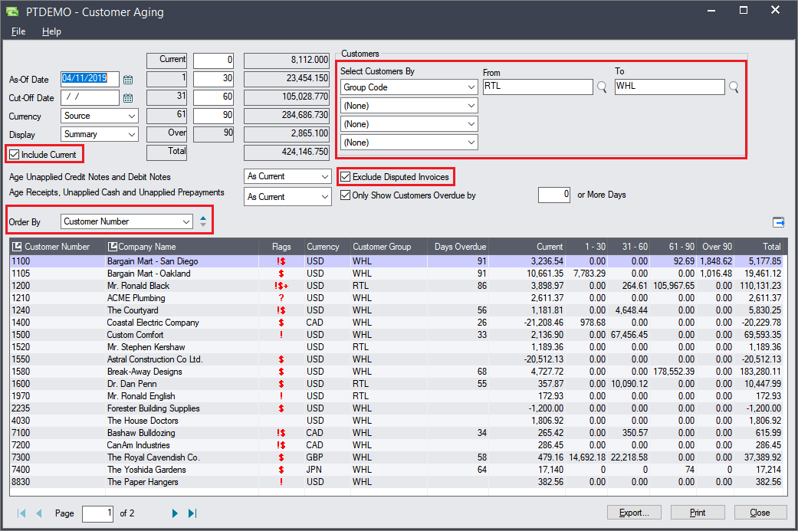This screenshot has height=531, width=798.
Task: Click the go-to icon above the grid
Action: pos(778,222)
